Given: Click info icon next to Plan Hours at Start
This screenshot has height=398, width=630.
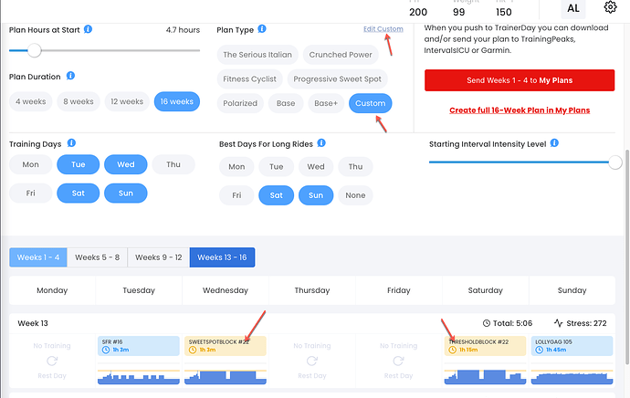Looking at the screenshot, I should tap(88, 29).
